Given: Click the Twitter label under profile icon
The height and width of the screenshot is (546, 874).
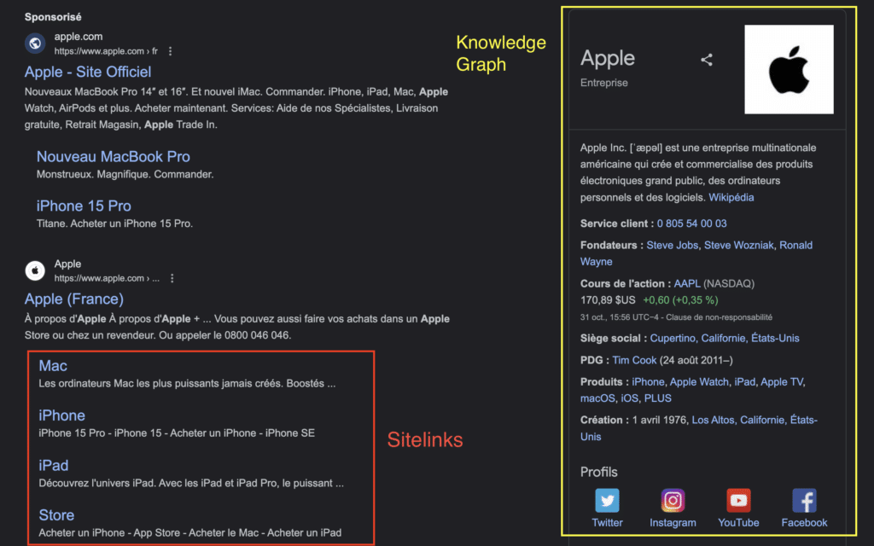Looking at the screenshot, I should pyautogui.click(x=607, y=523).
